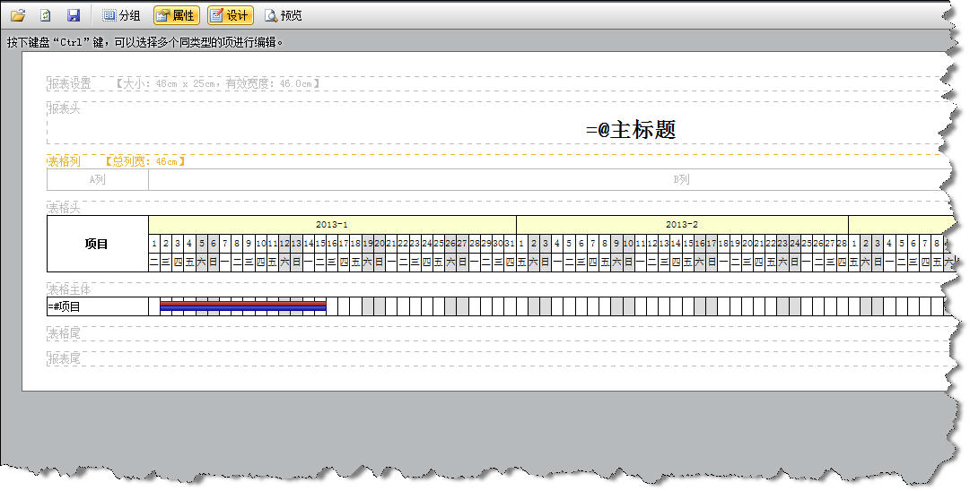Select day 14 cell under 2013-2
This screenshot has height=491, width=970.
tap(677, 244)
